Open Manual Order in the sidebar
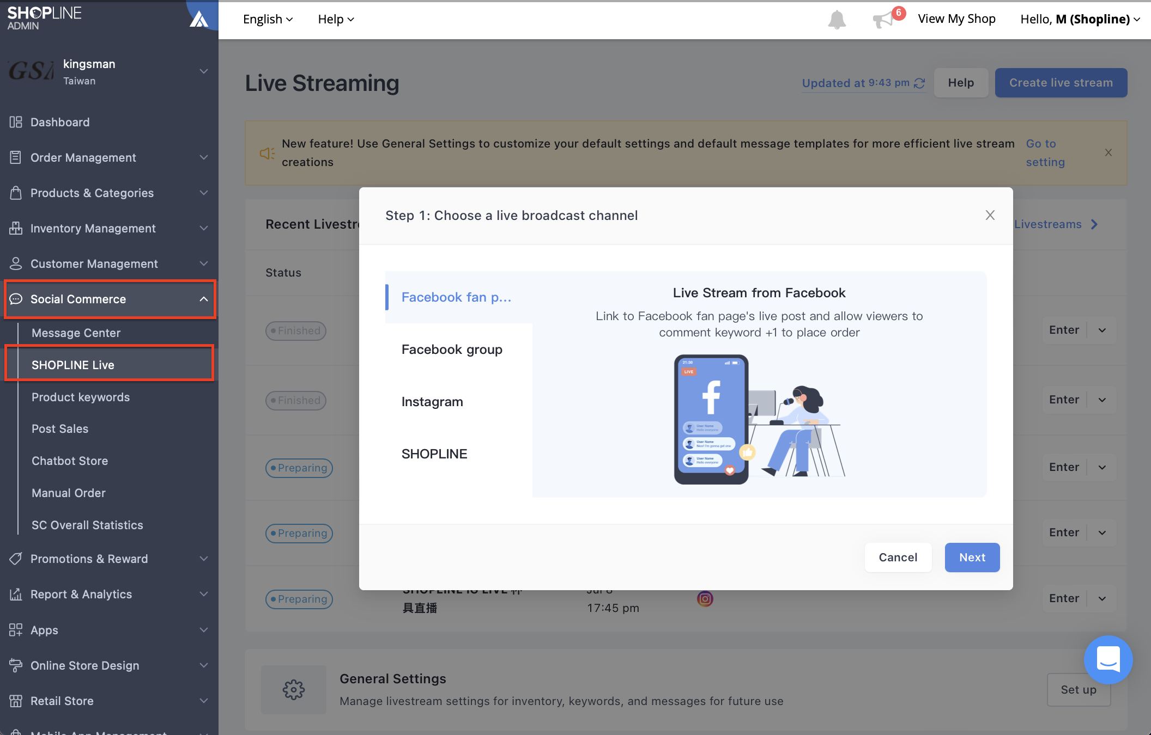Screen dimensions: 1151x735 (69, 493)
